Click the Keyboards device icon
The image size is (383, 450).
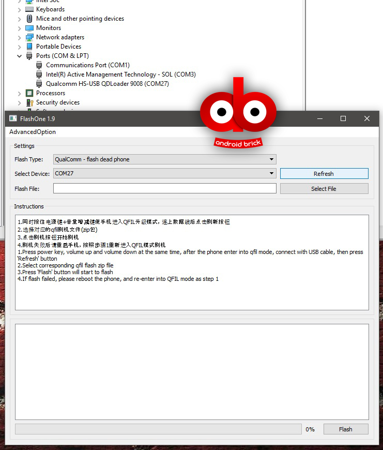[29, 9]
